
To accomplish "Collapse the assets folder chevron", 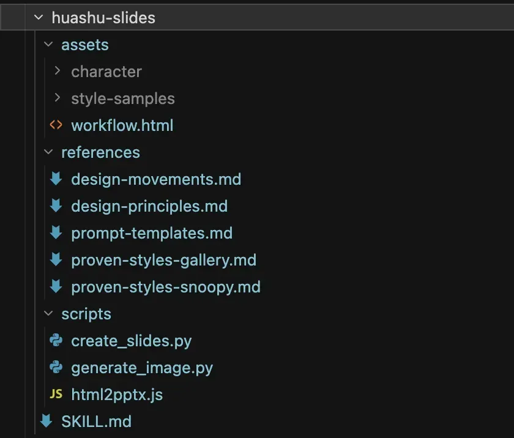I will (48, 45).
